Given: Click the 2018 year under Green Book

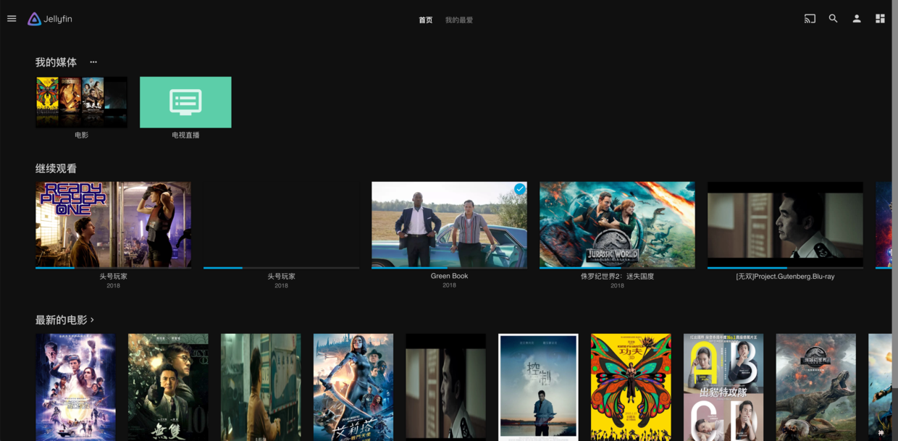Looking at the screenshot, I should 449,285.
